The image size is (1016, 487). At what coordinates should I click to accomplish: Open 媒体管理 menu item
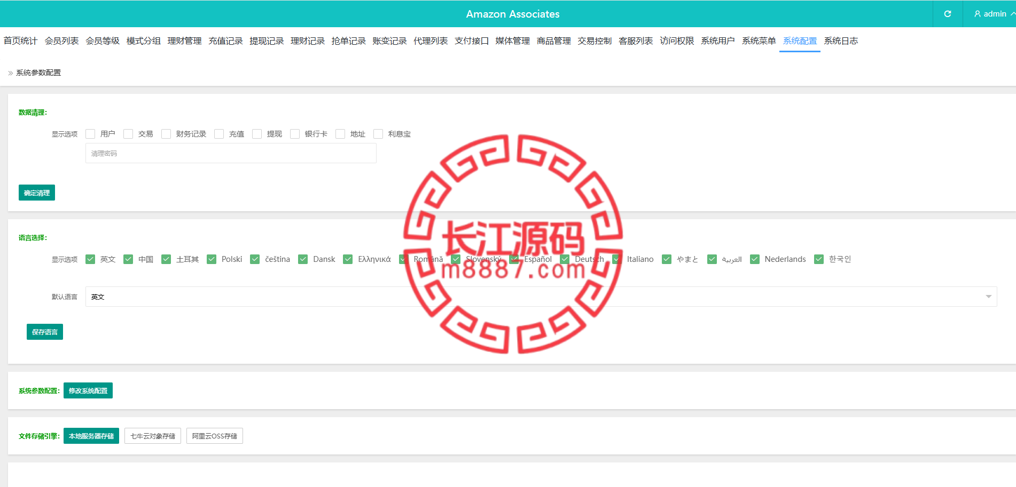coord(512,41)
